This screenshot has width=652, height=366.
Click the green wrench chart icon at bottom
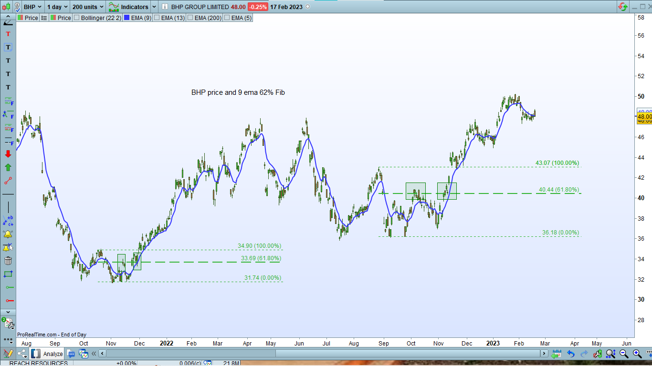[x=597, y=354]
